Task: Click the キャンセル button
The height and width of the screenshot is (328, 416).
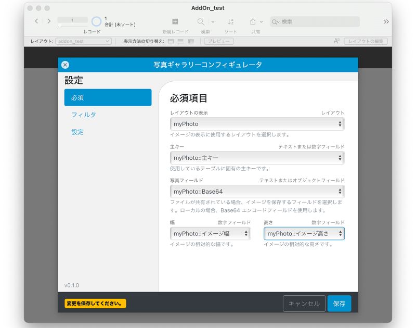Action: tap(304, 304)
